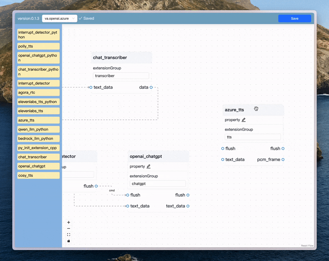
Task: Click chat_transcriber text_data input handle
Action: pos(91,87)
